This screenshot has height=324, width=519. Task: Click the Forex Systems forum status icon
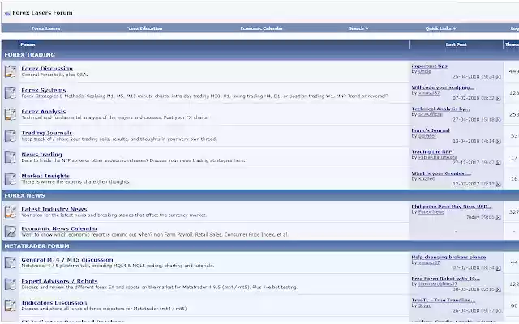point(10,92)
